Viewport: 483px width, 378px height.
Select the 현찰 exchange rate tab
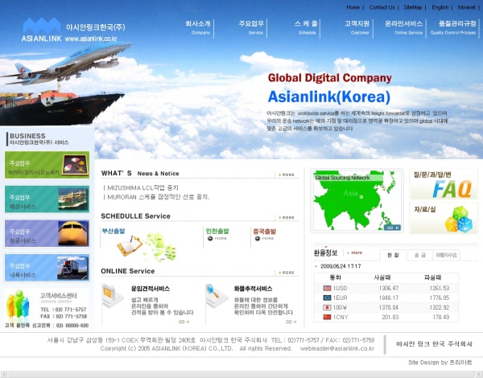pos(393,255)
